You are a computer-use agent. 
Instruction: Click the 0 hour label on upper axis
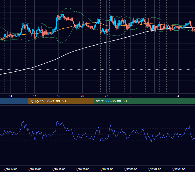(130, 96)
